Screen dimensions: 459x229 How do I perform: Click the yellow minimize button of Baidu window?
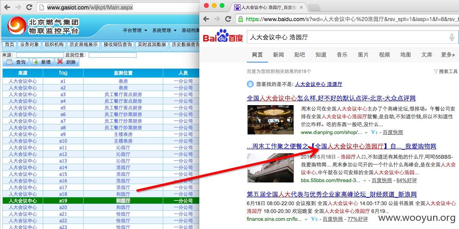point(214,5)
